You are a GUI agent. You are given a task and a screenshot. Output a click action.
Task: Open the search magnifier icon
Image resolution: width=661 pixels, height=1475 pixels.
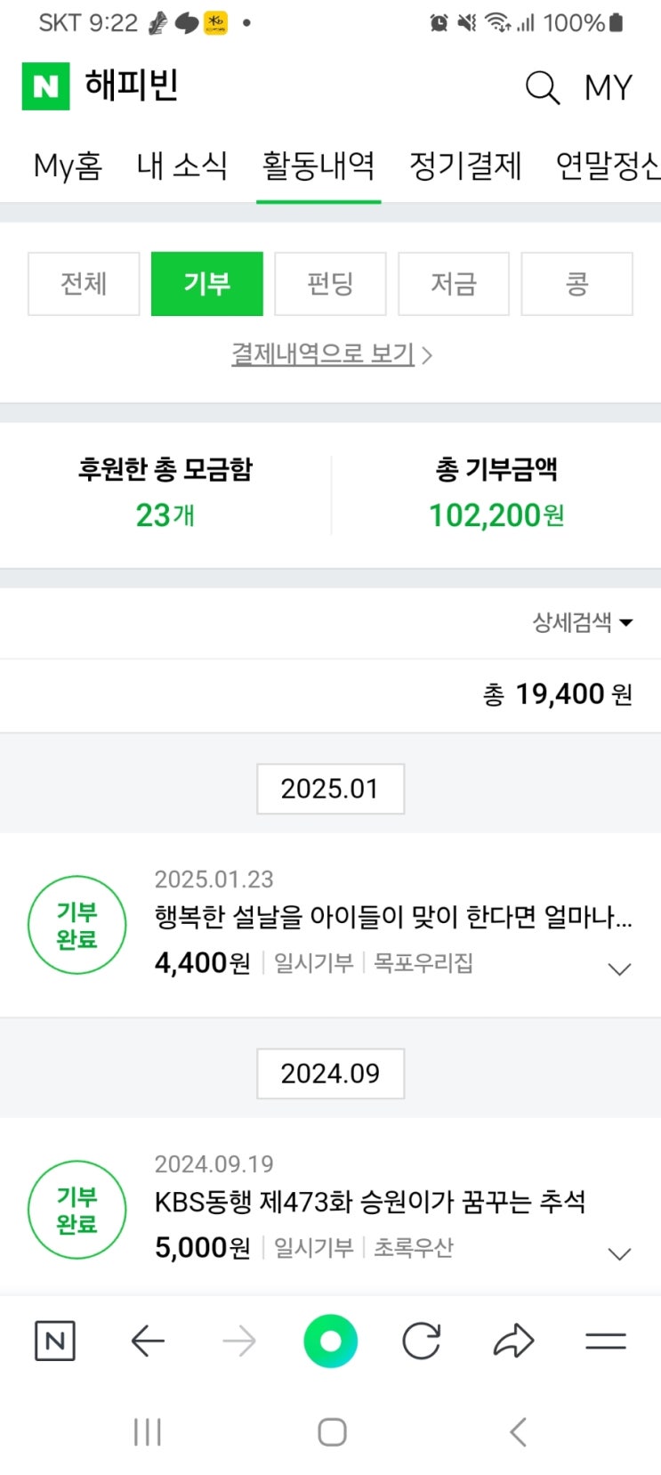tap(542, 88)
